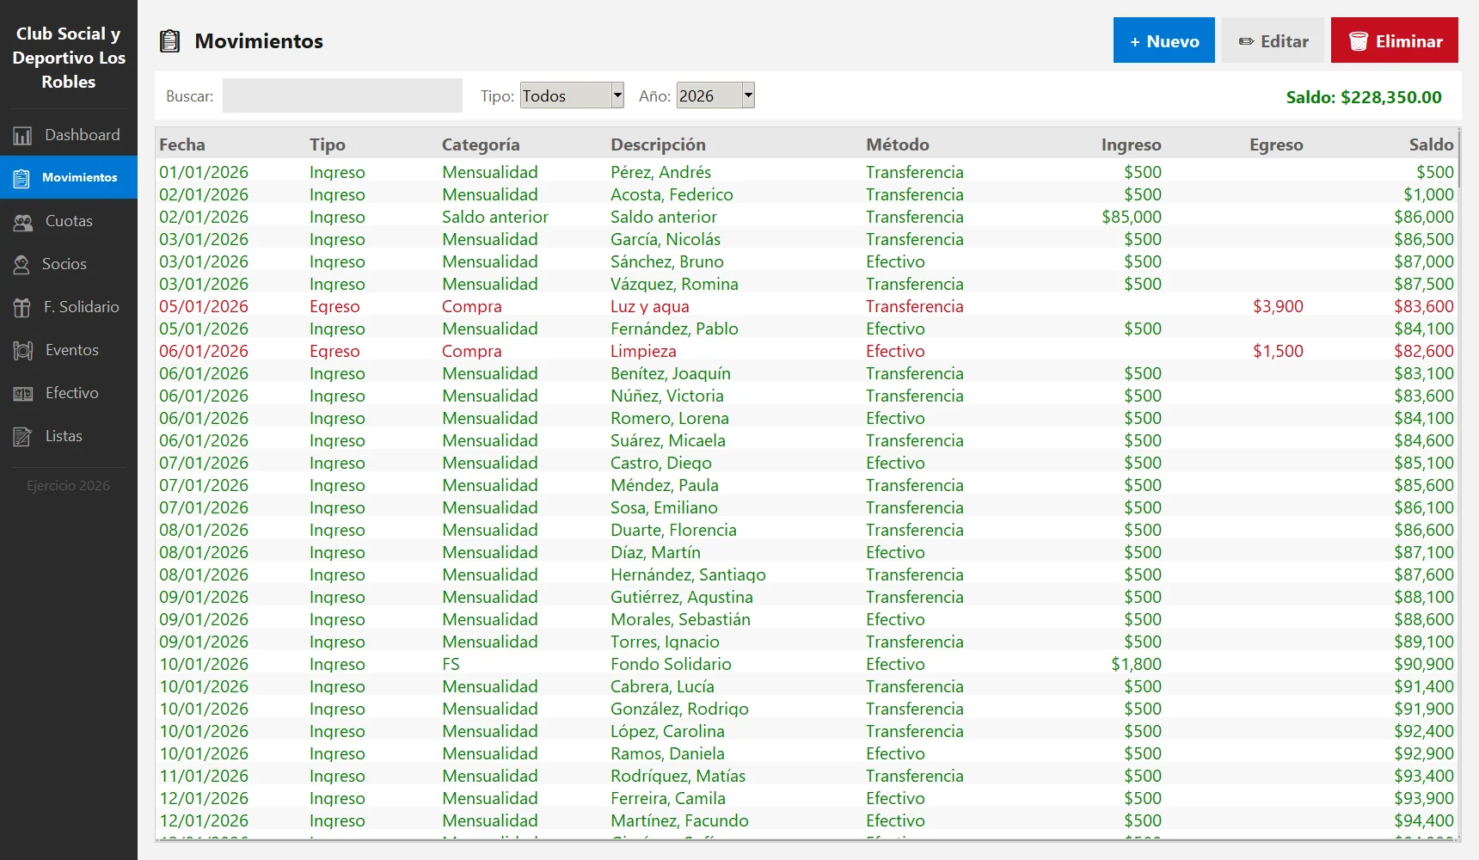
Task: Click the Método column header
Action: (898, 144)
